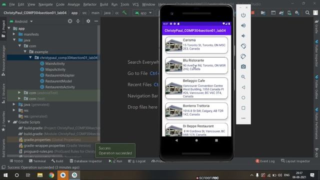This screenshot has height=180, width=320.
Task: Tap the Blu Ristorante thumbnail image
Action: (173, 65)
